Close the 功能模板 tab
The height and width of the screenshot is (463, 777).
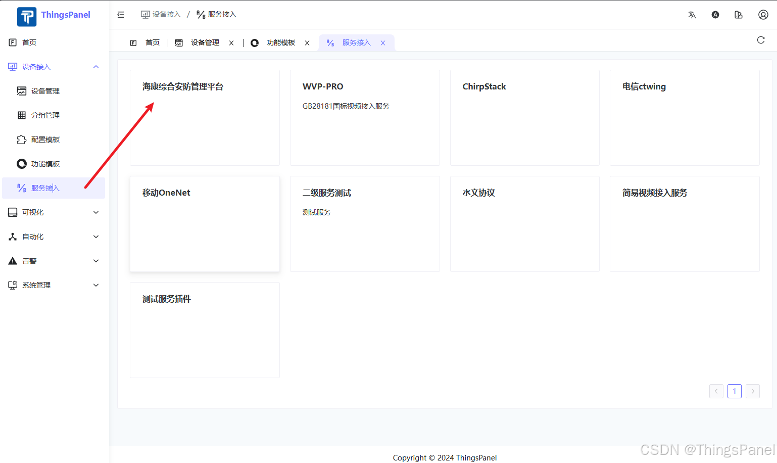(307, 43)
